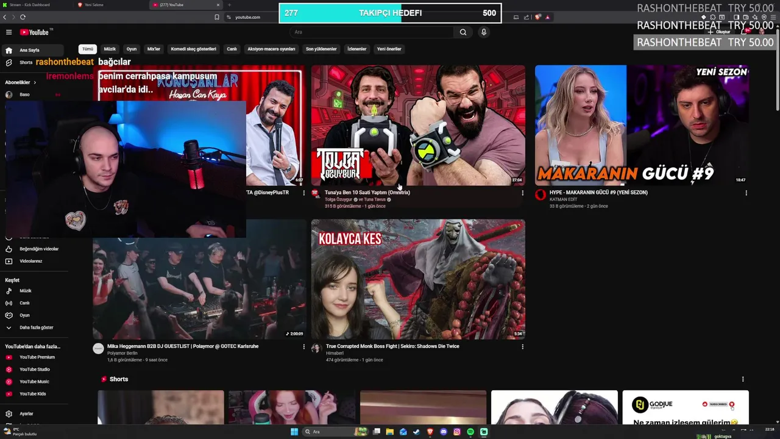Select the Oyun filter chip
The height and width of the screenshot is (439, 780).
(x=132, y=49)
